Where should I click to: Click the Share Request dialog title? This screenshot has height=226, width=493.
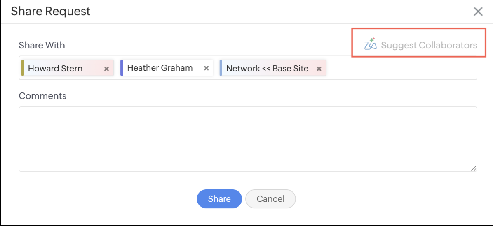(51, 12)
